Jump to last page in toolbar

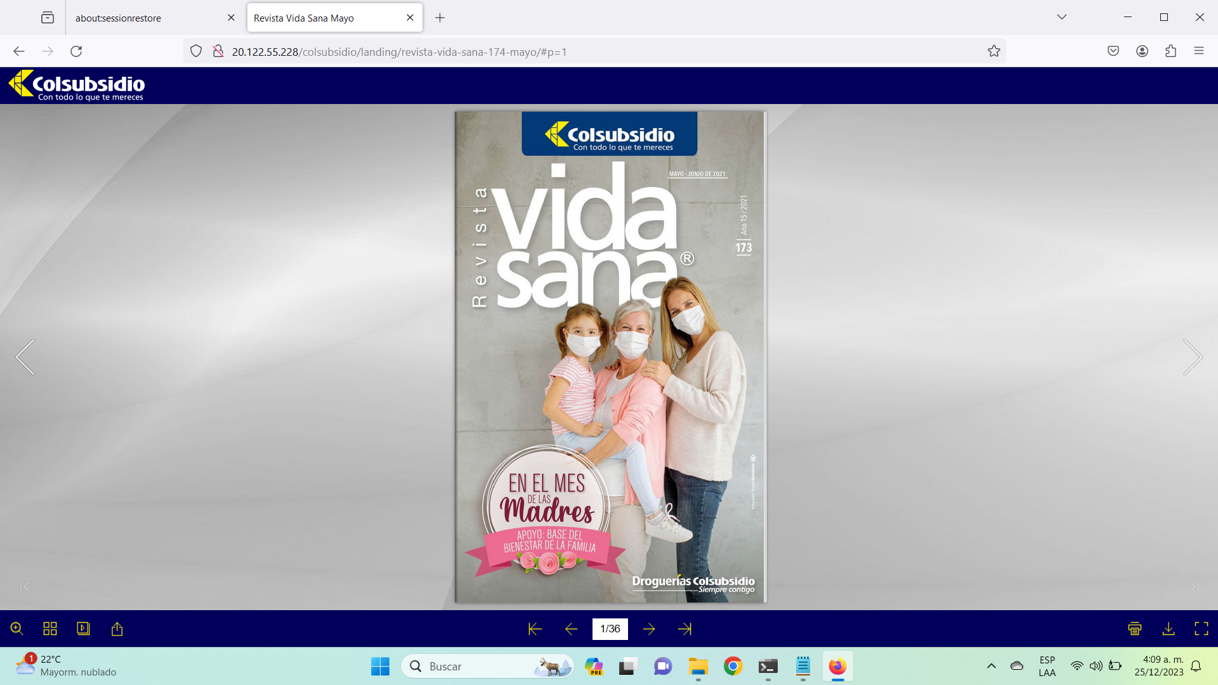point(684,629)
